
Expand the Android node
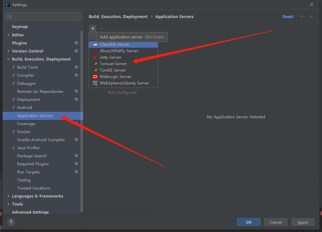click(x=14, y=108)
